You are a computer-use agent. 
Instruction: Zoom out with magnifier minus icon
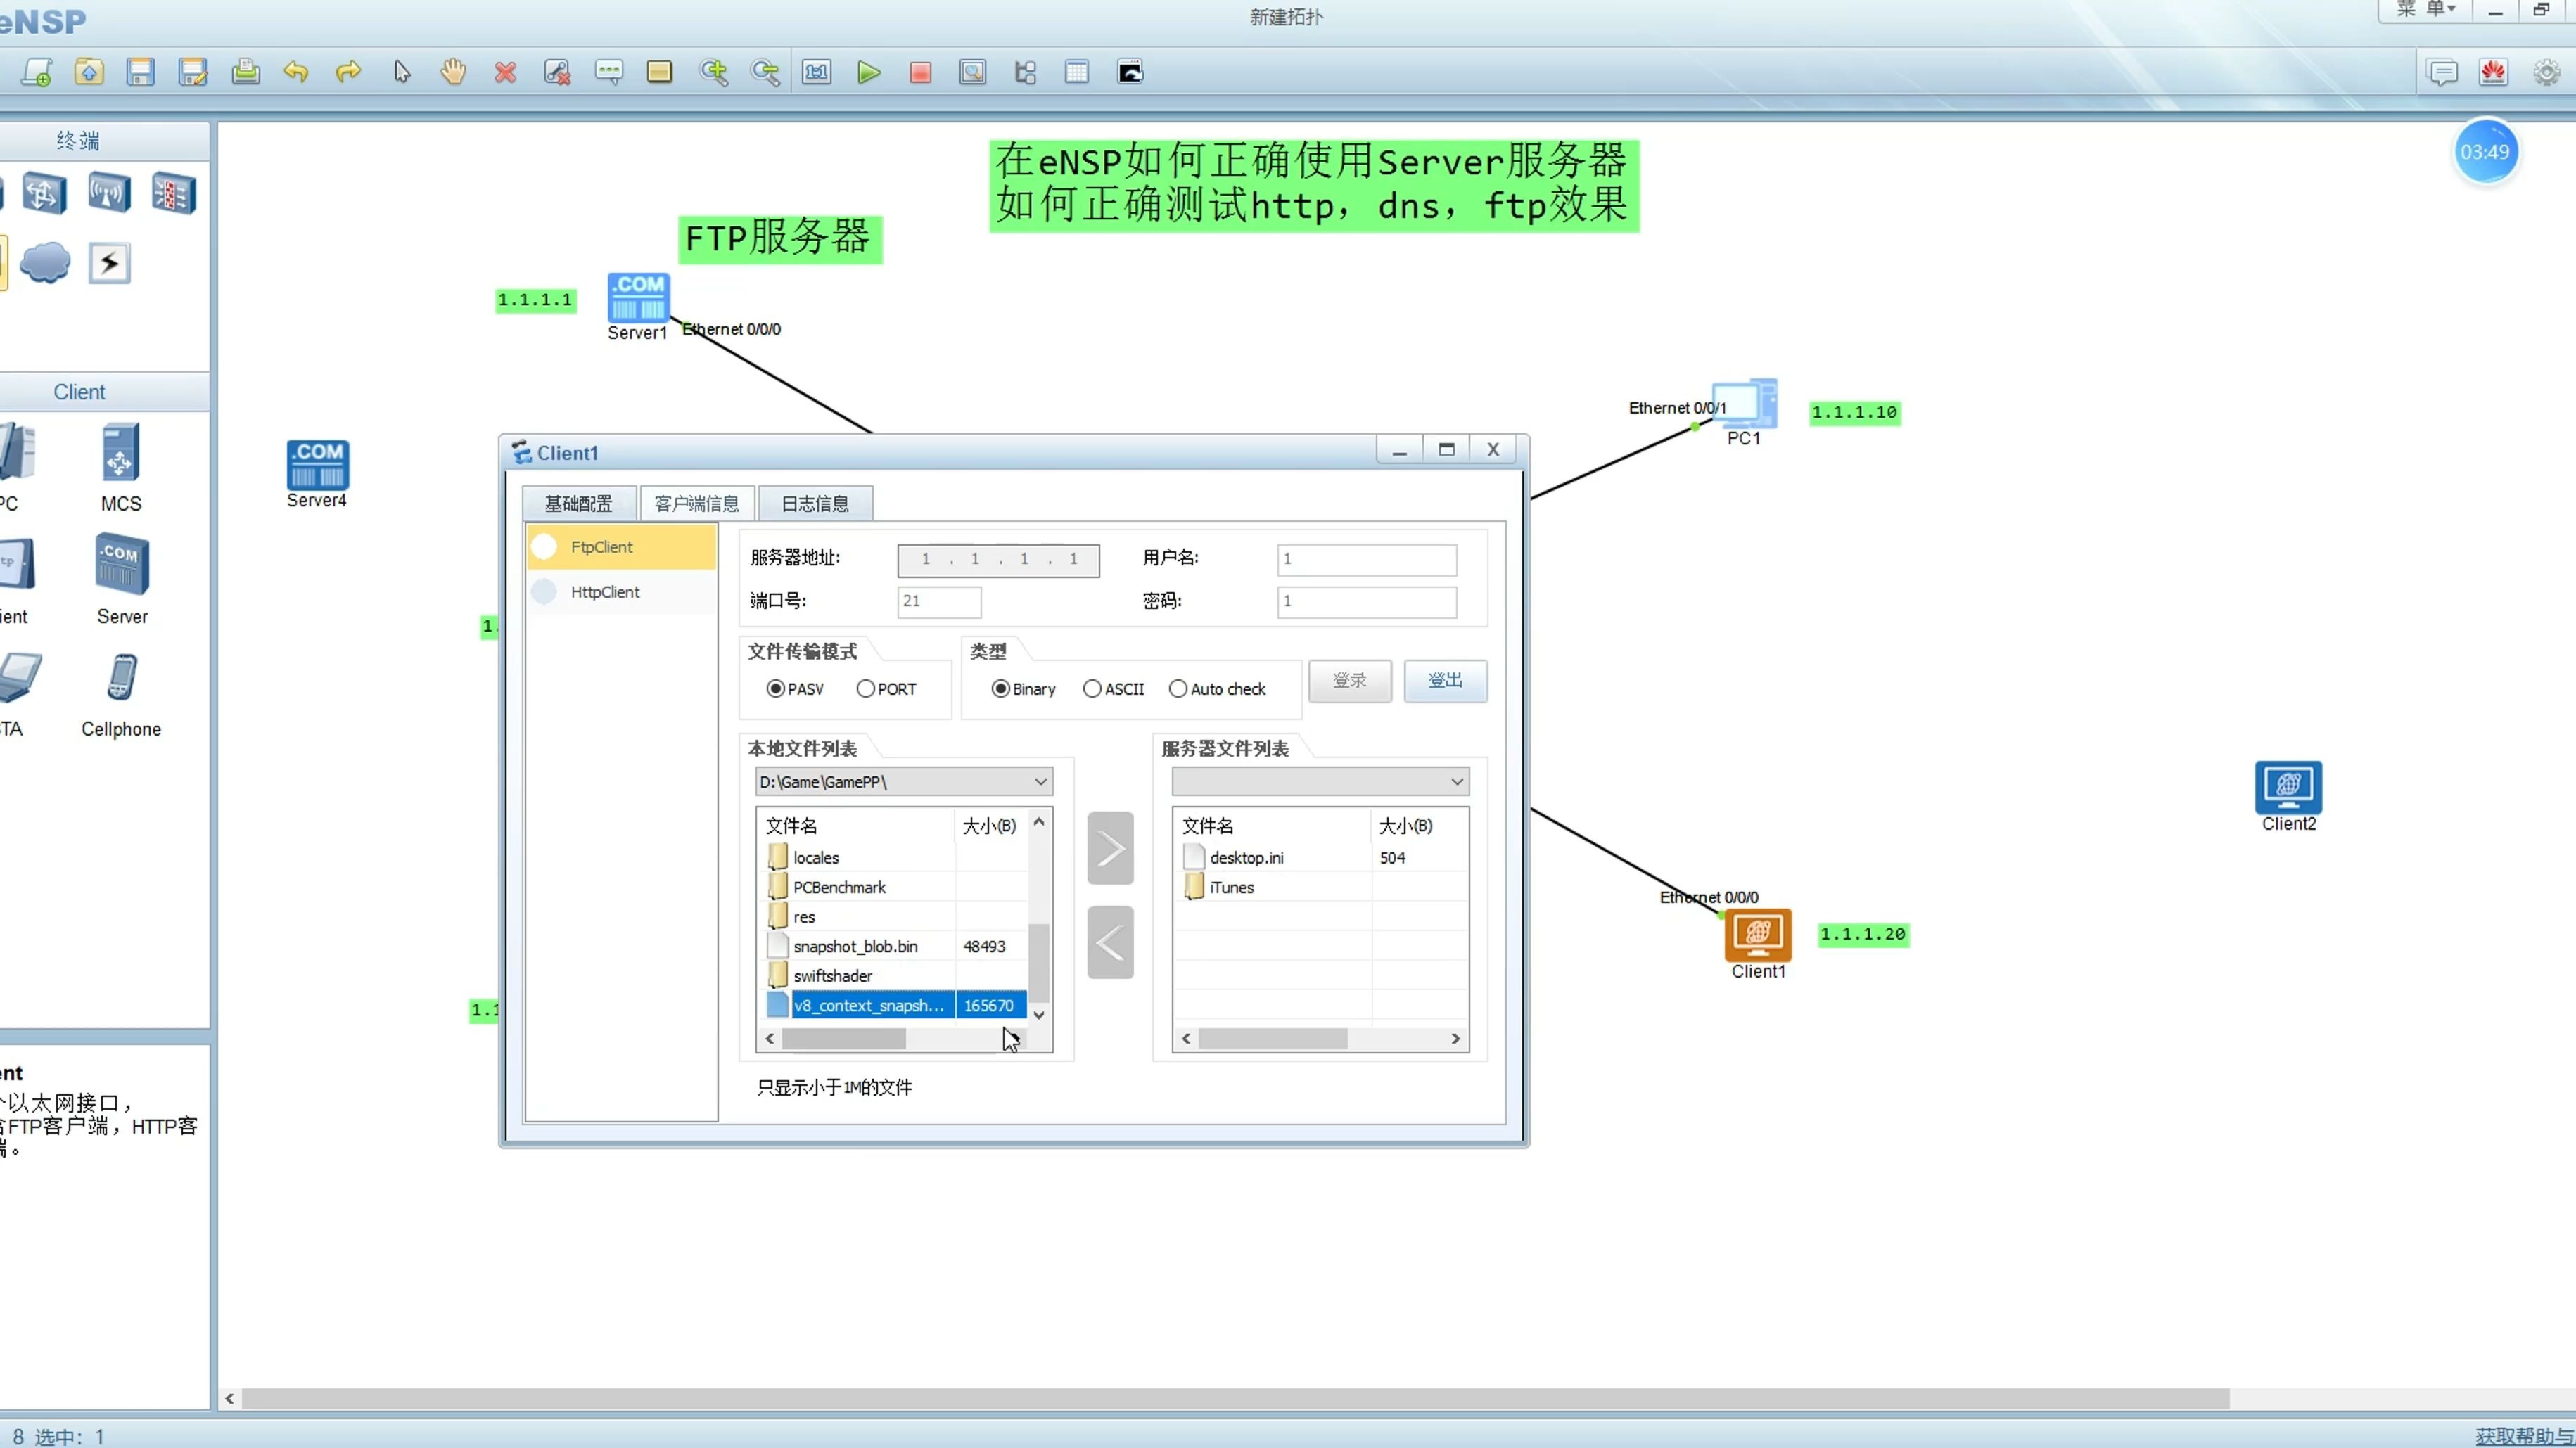(x=766, y=72)
